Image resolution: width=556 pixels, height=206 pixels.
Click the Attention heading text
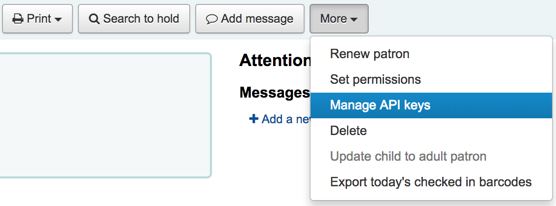pyautogui.click(x=275, y=61)
